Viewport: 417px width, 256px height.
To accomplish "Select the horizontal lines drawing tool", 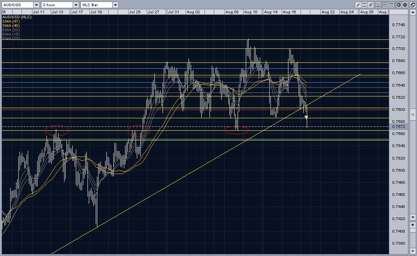I will click(365, 5).
